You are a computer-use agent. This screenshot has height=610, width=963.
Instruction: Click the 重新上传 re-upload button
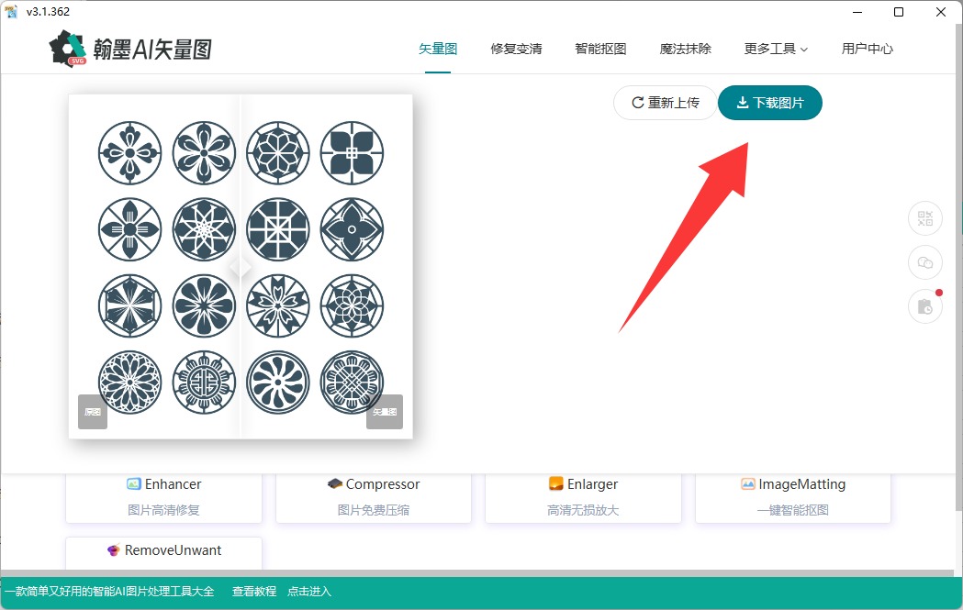click(x=665, y=103)
